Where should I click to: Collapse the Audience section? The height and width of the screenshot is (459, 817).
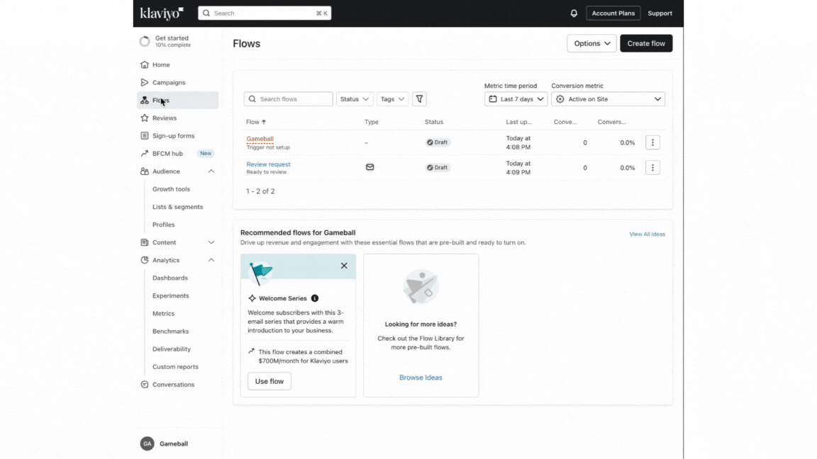pyautogui.click(x=211, y=171)
